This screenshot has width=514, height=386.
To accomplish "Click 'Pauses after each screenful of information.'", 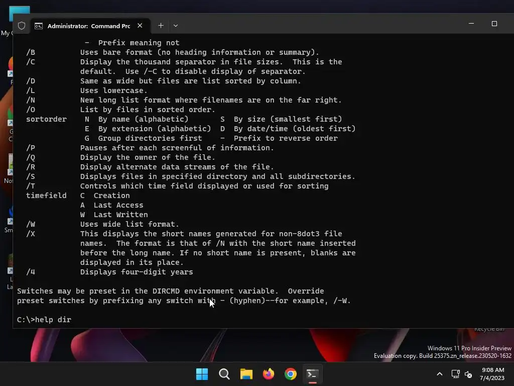I will click(177, 148).
